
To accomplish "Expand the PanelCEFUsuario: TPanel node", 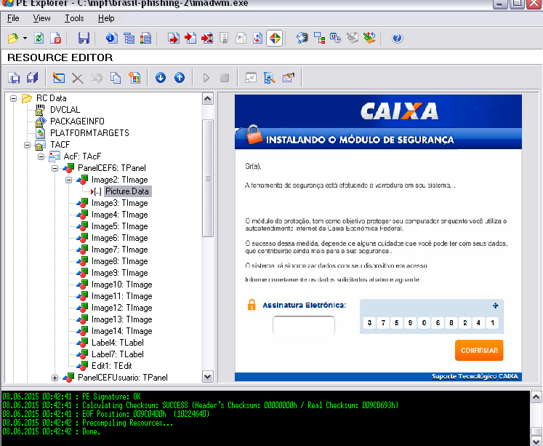I will click(x=55, y=378).
